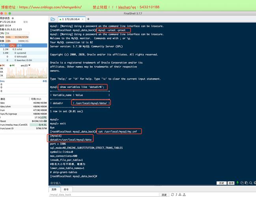Viewport: 256px width, 197px height.
Task: Sort processes by 内存 column
Action: coord(5,45)
